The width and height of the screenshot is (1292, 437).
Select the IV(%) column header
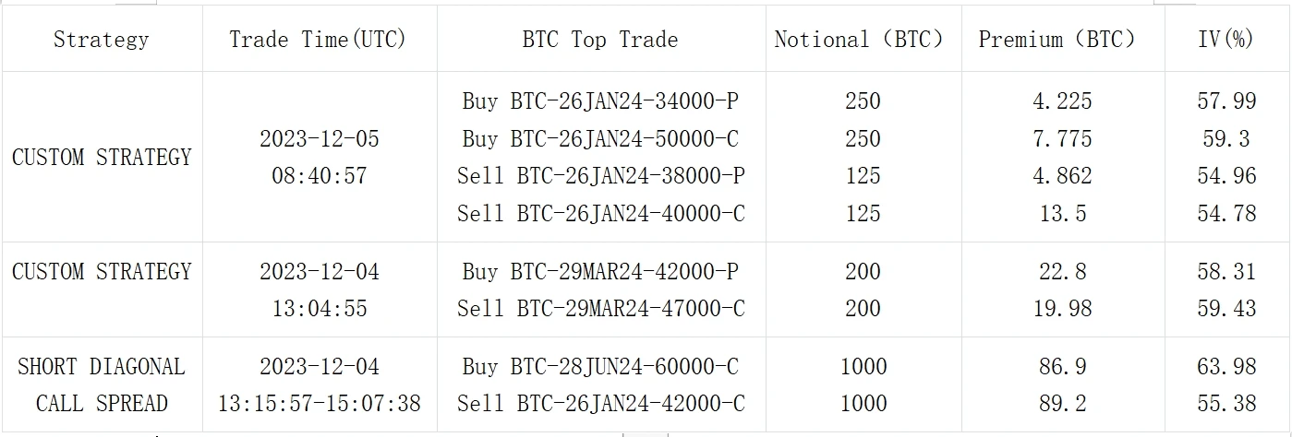coord(1226,40)
